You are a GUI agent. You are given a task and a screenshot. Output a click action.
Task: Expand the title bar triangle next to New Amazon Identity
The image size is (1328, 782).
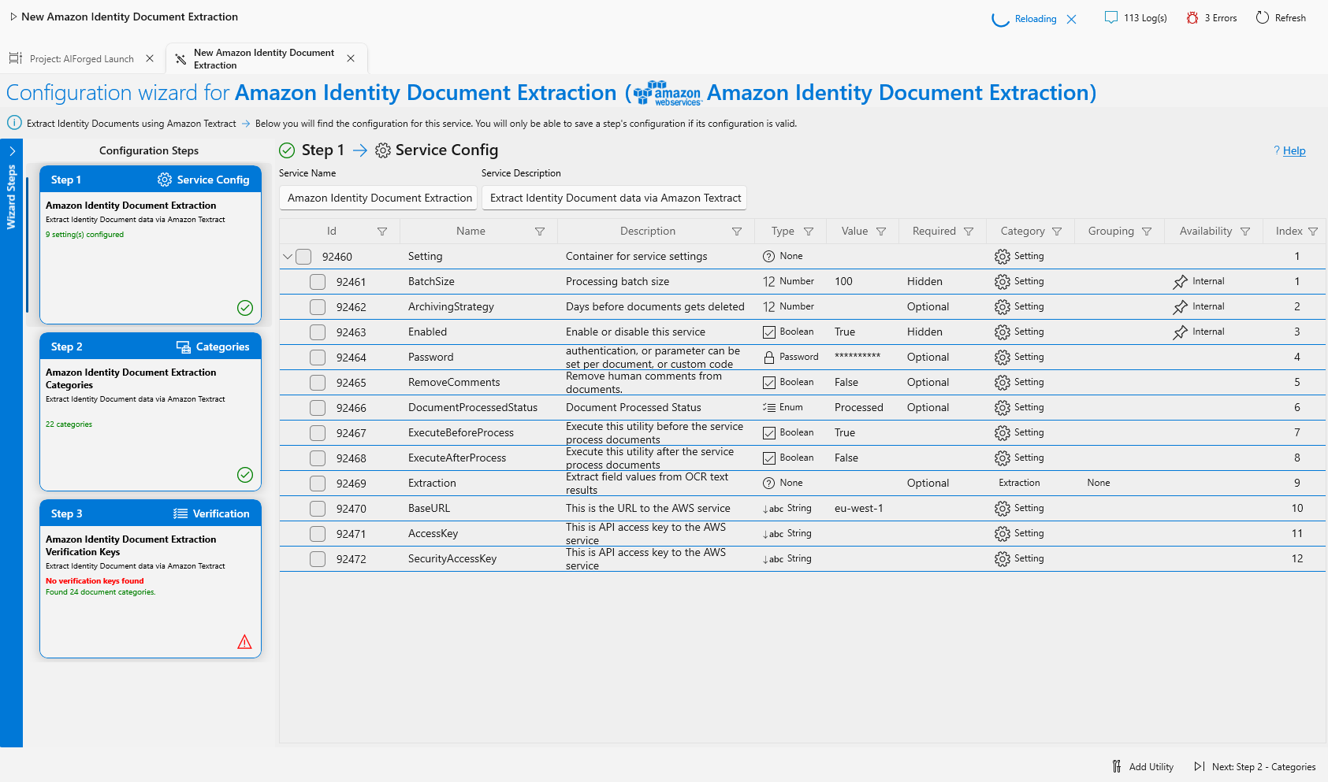(x=13, y=17)
